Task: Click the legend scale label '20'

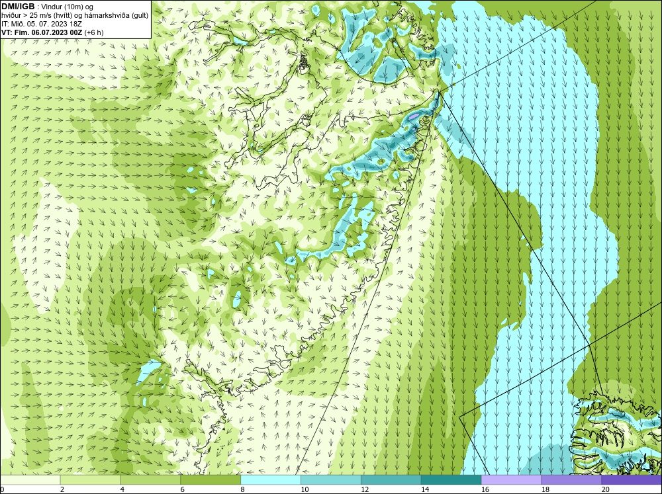Action: [x=606, y=489]
